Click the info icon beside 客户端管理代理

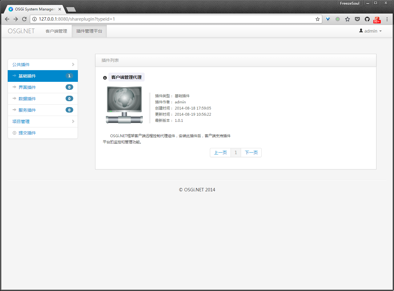(x=105, y=78)
